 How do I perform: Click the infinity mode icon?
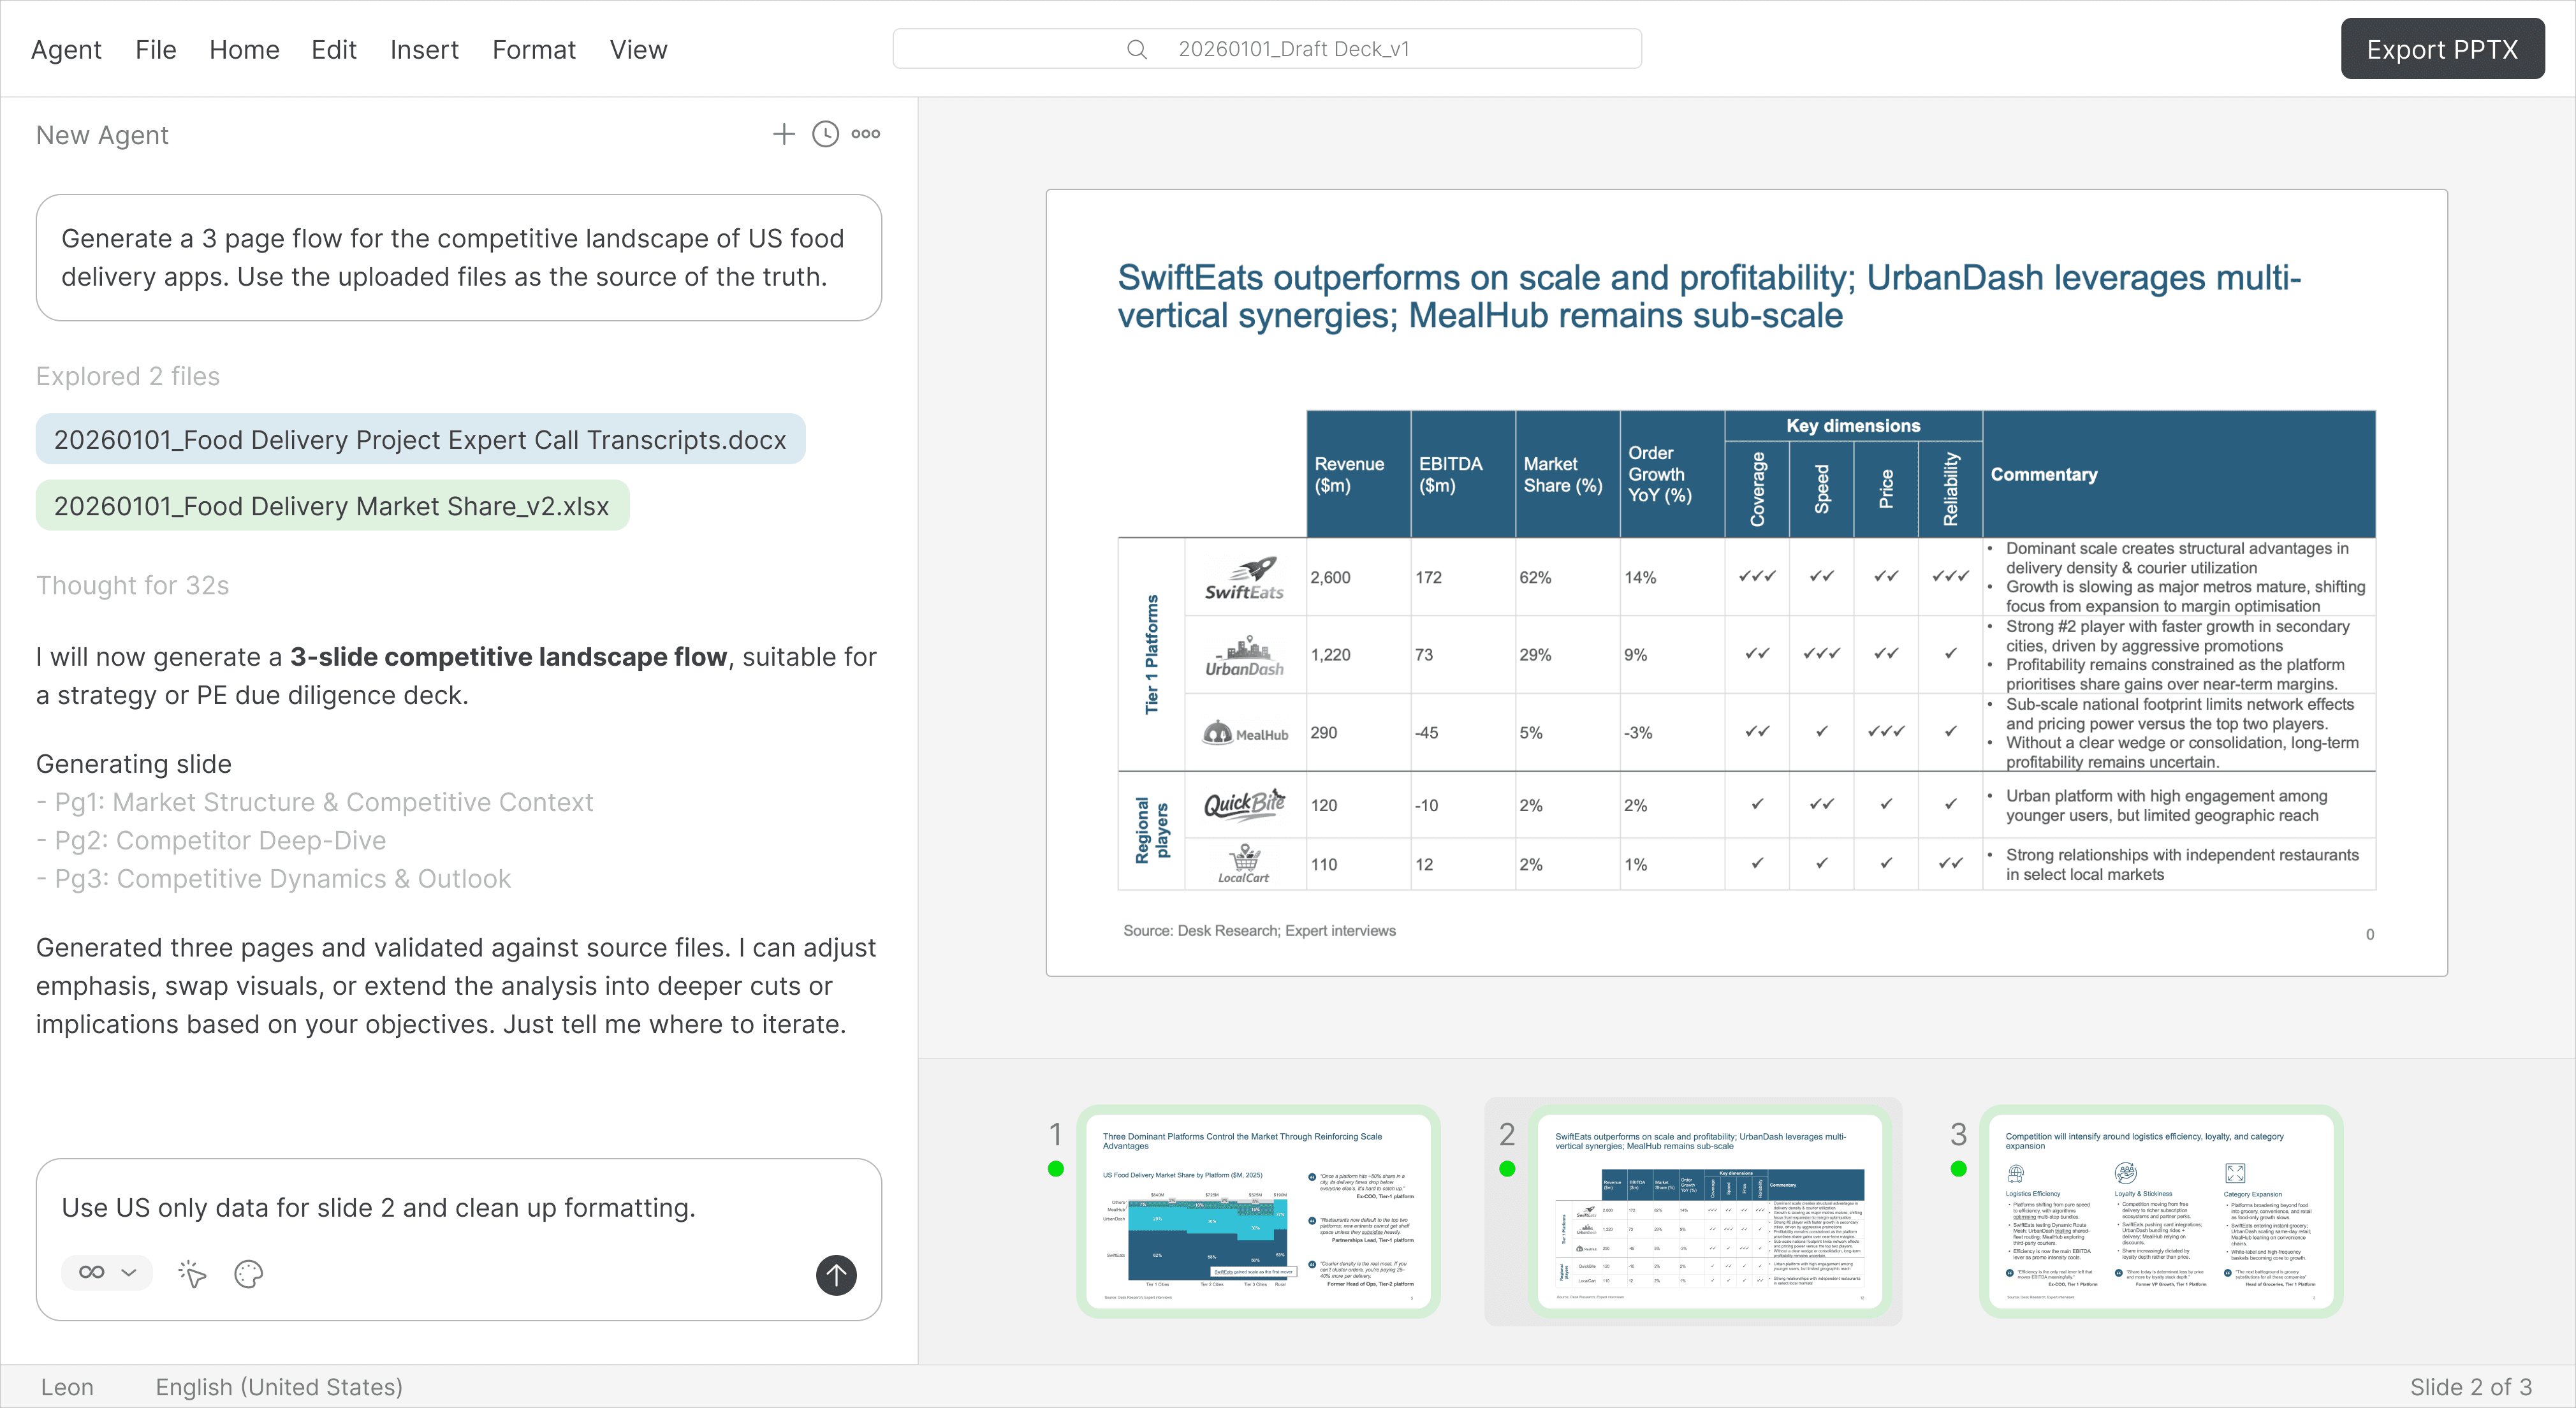tap(92, 1273)
